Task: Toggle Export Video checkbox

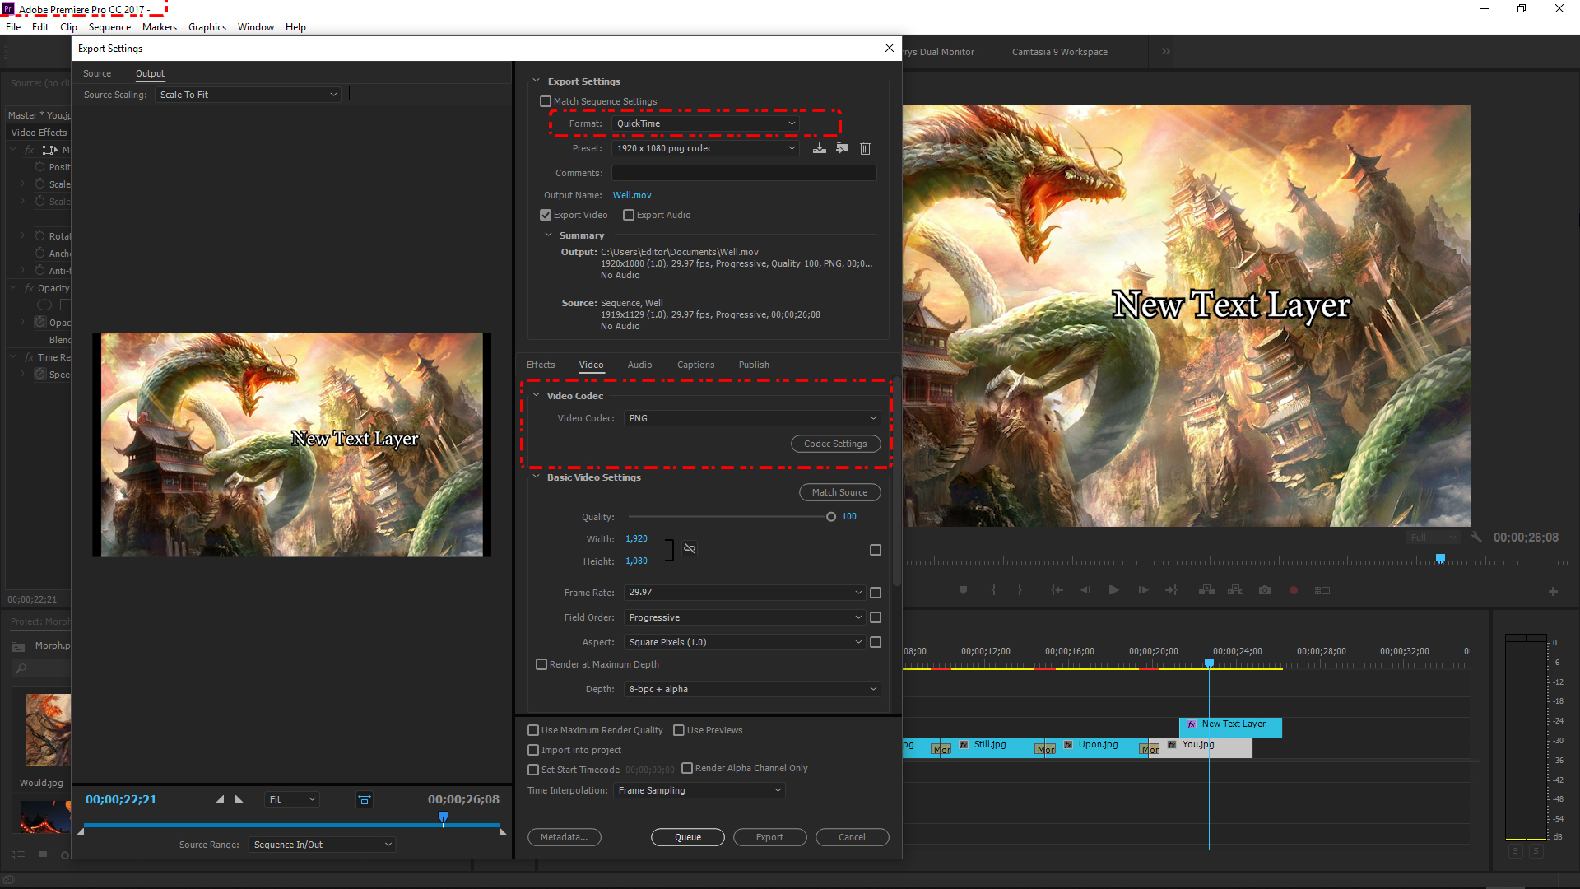Action: (x=546, y=214)
